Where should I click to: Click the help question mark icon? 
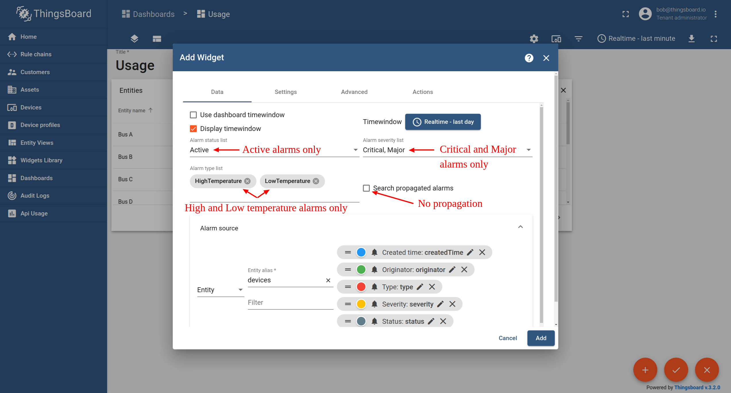click(x=529, y=58)
